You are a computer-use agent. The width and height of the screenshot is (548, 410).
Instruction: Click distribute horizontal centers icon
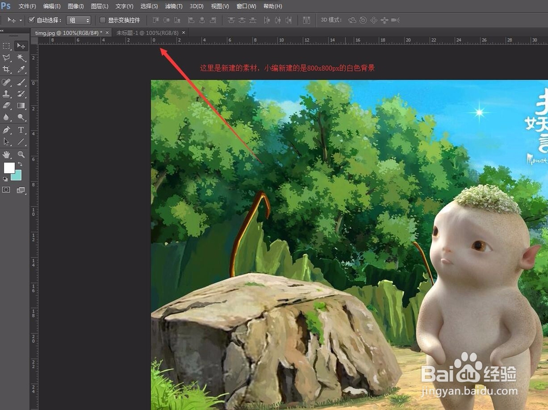[277, 20]
